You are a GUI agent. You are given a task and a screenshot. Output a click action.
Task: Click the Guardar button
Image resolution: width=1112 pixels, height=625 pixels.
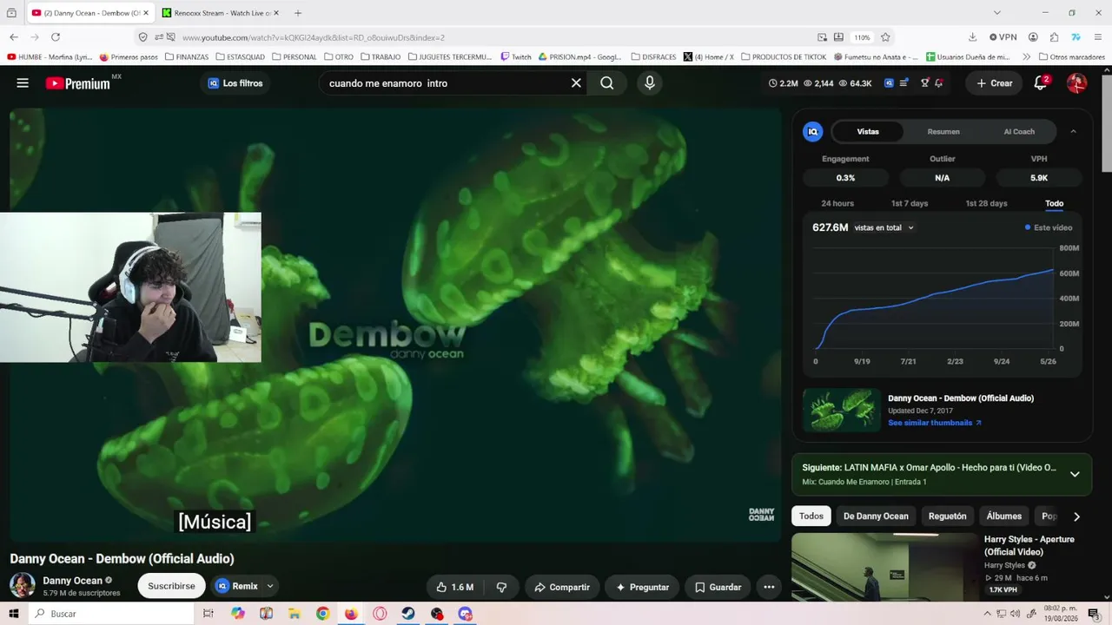click(718, 587)
